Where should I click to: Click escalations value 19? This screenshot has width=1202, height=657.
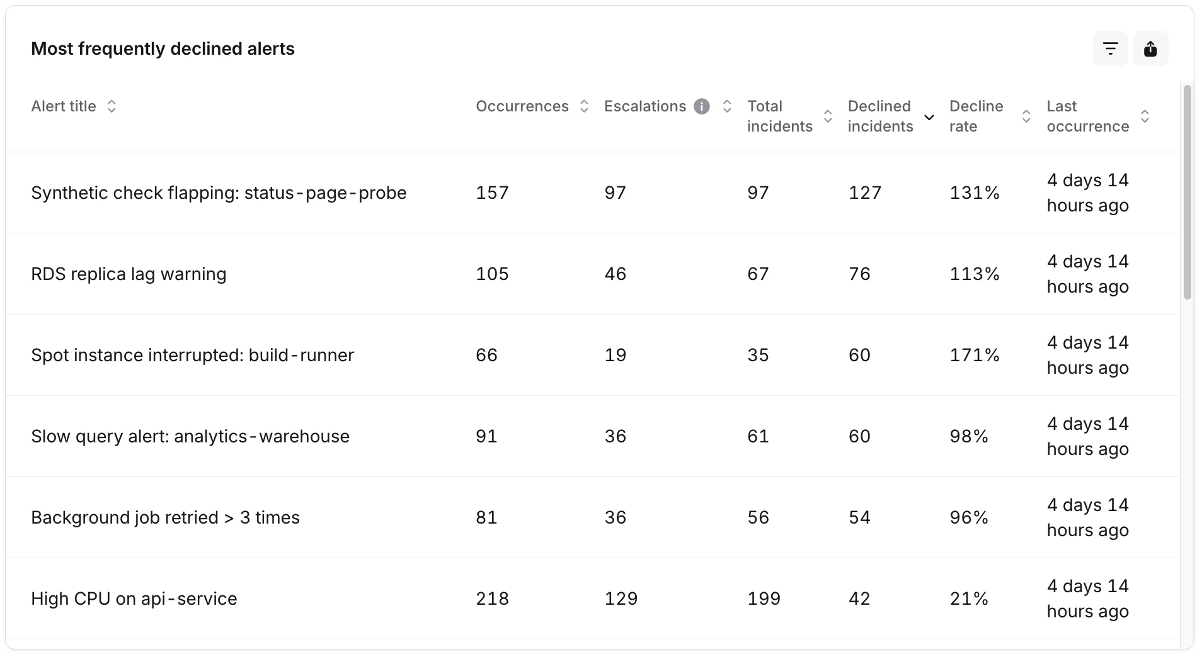615,355
